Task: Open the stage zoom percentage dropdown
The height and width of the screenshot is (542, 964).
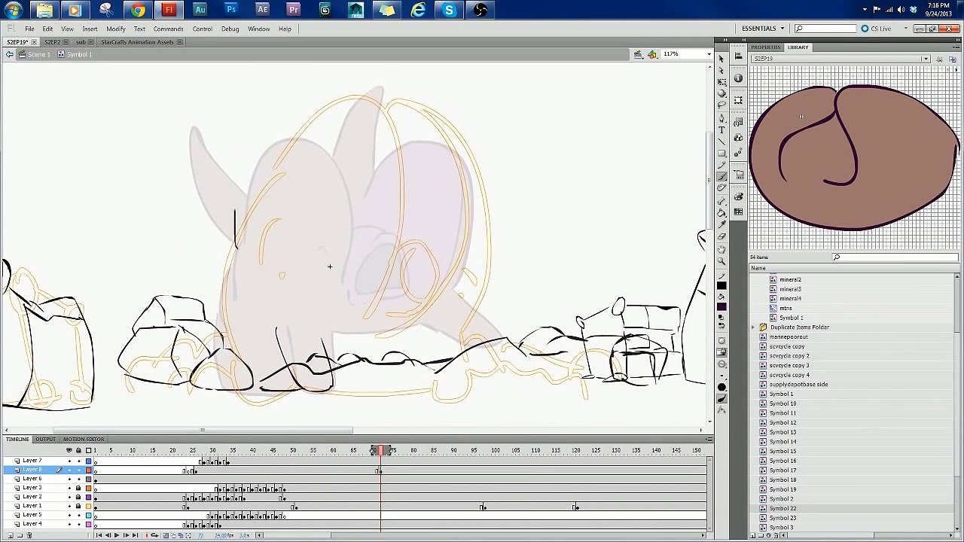Action: 709,54
